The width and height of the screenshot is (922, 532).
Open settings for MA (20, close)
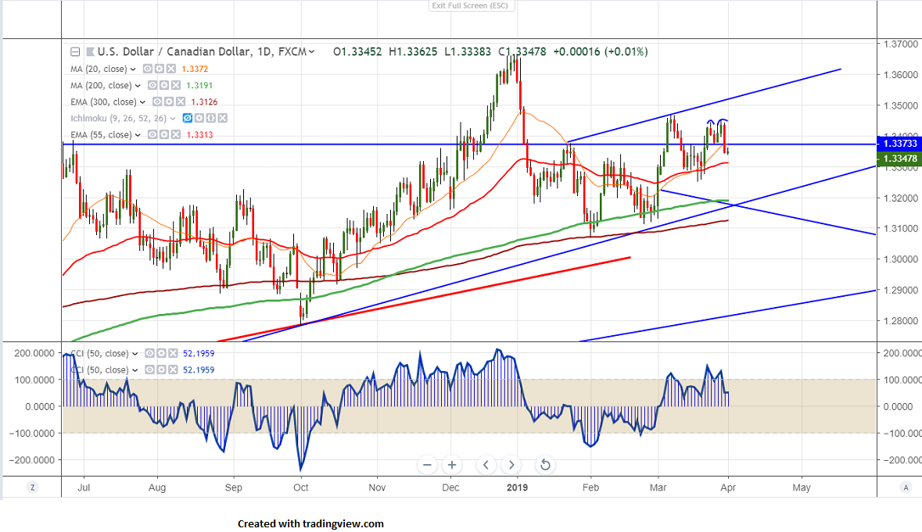tap(160, 69)
